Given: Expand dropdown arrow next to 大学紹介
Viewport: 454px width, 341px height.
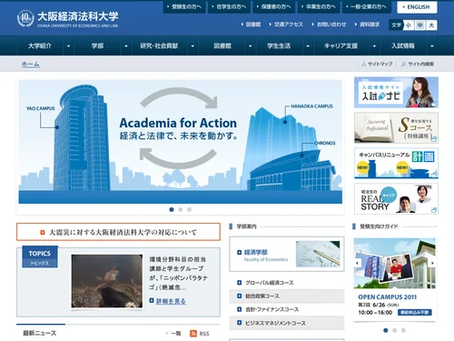Looking at the screenshot, I should click(x=68, y=45).
